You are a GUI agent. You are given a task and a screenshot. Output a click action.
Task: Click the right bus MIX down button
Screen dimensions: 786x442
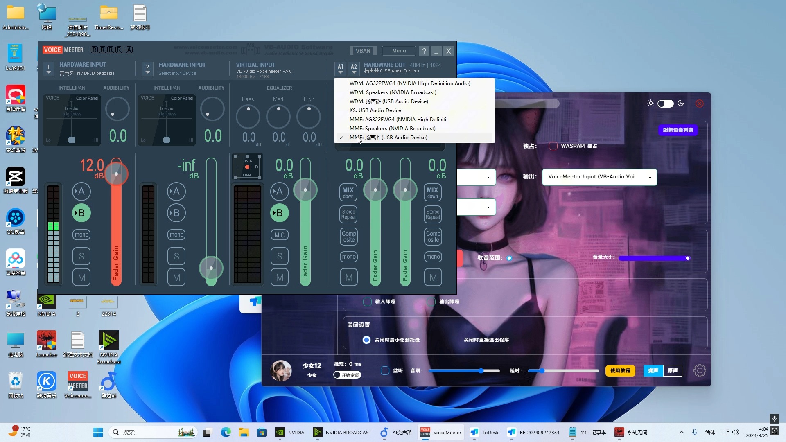pos(432,192)
